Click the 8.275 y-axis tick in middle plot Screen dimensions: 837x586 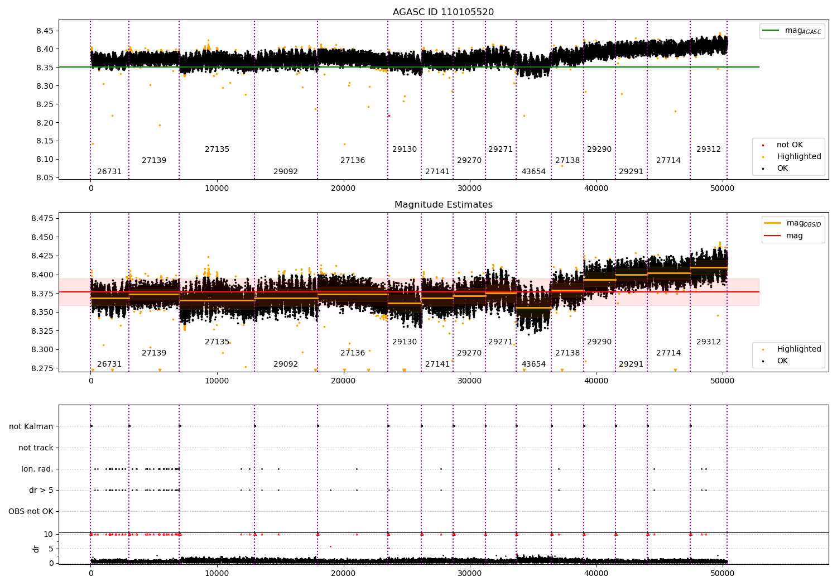tap(43, 368)
